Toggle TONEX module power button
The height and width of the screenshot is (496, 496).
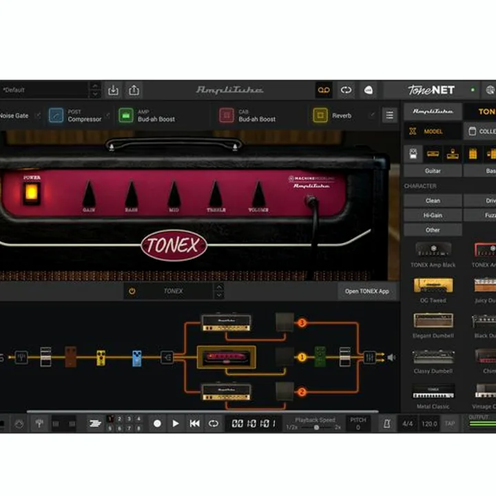[132, 291]
